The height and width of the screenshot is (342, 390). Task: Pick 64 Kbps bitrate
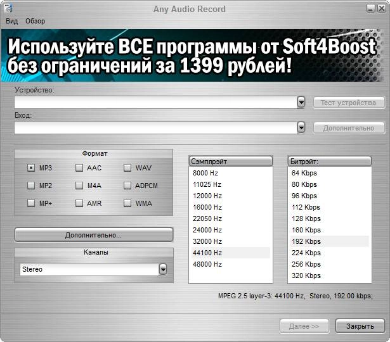329,173
